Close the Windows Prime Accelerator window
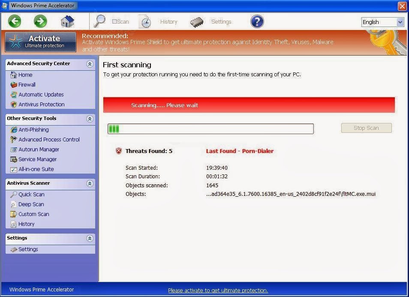The width and height of the screenshot is (409, 297). (402, 6)
